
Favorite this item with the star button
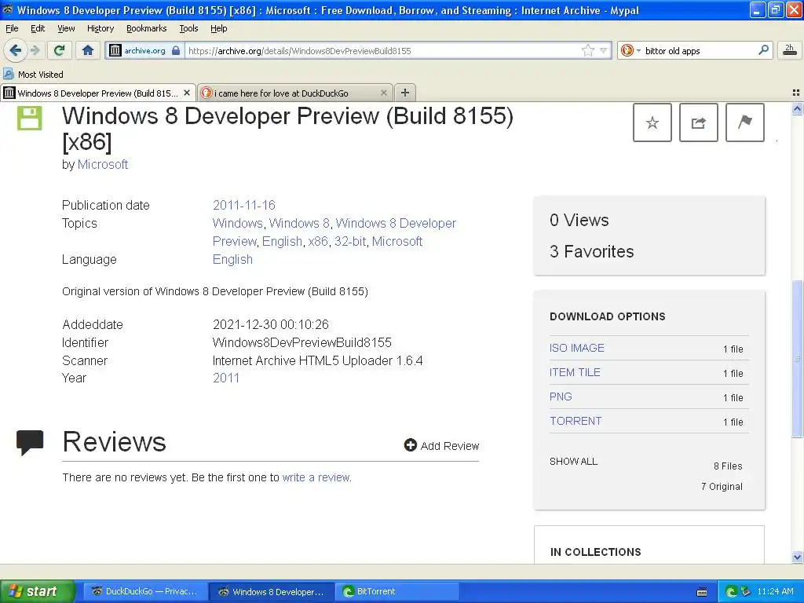652,122
